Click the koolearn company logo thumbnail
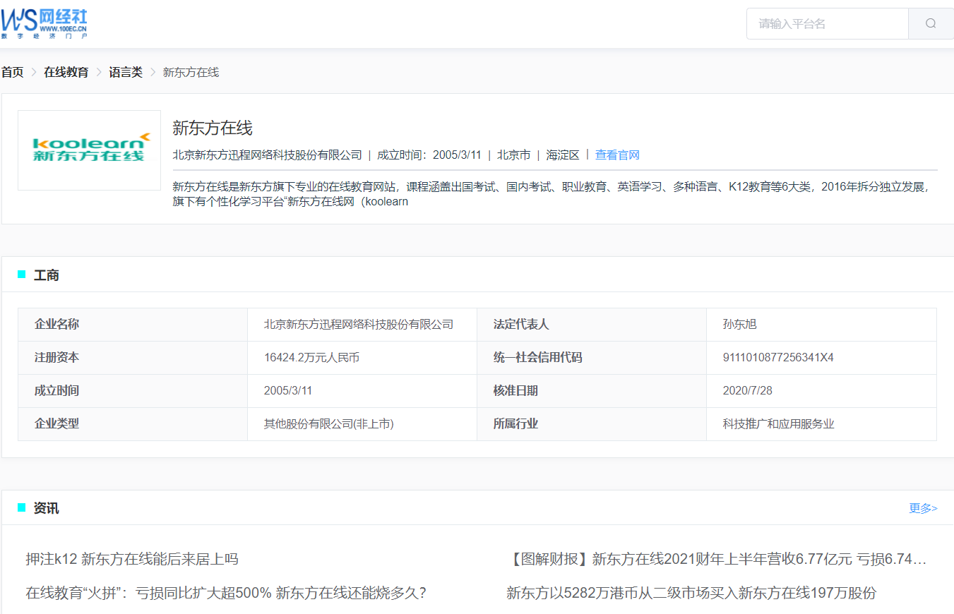 89,150
